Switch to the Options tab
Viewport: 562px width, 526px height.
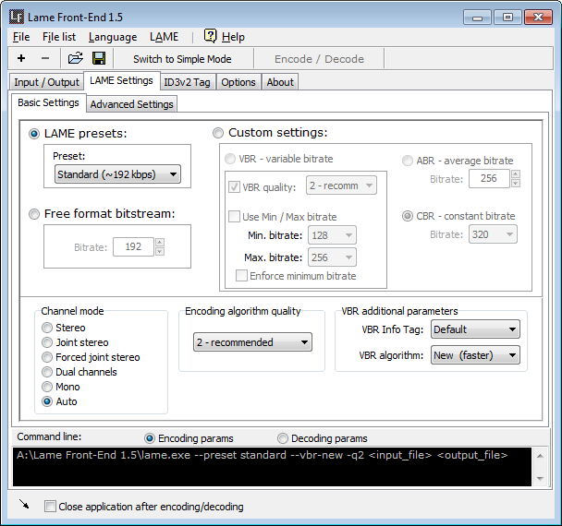coord(238,82)
